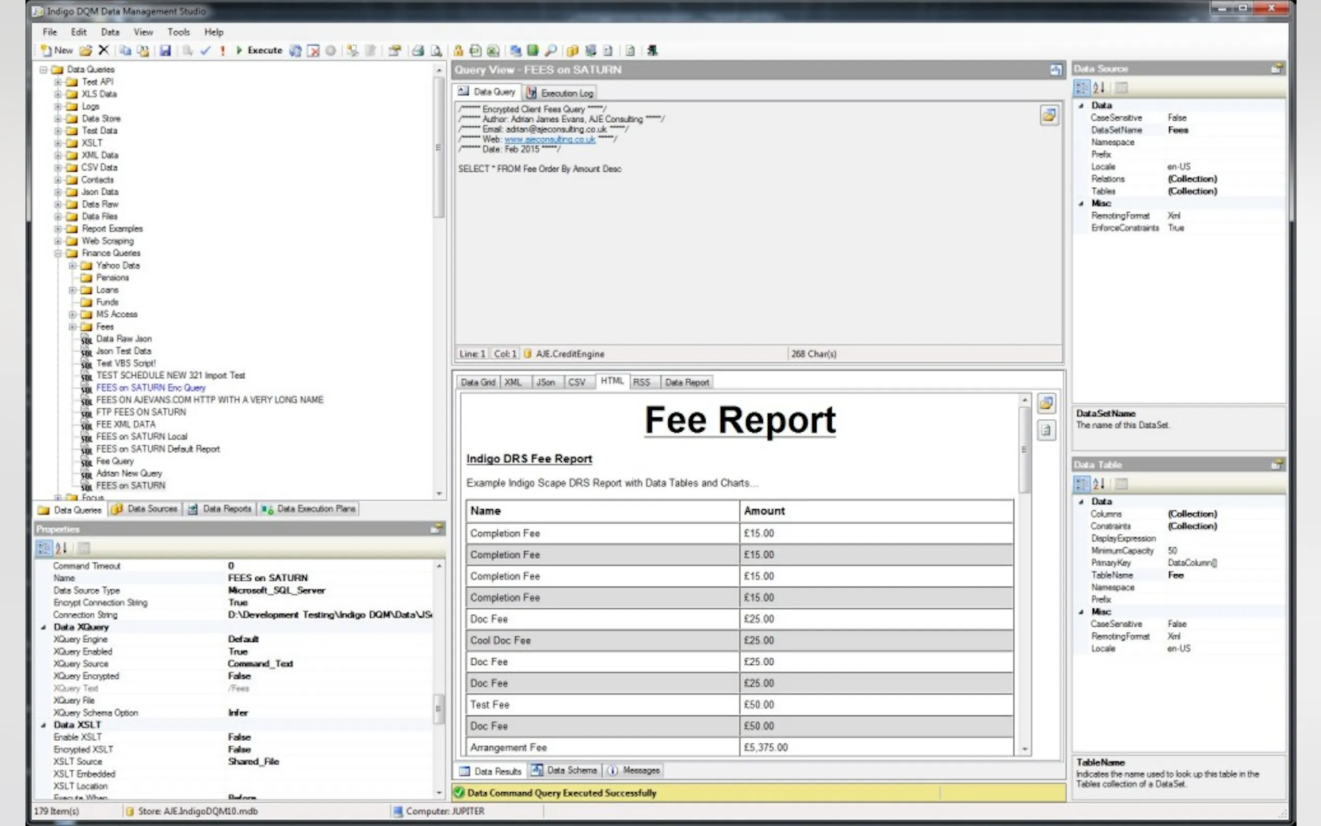Viewport: 1321px width, 826px height.
Task: Collapse the Finance Queries folder
Action: click(x=58, y=253)
